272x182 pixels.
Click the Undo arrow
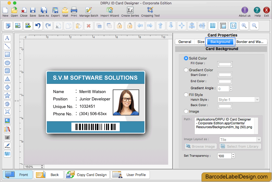38,26
